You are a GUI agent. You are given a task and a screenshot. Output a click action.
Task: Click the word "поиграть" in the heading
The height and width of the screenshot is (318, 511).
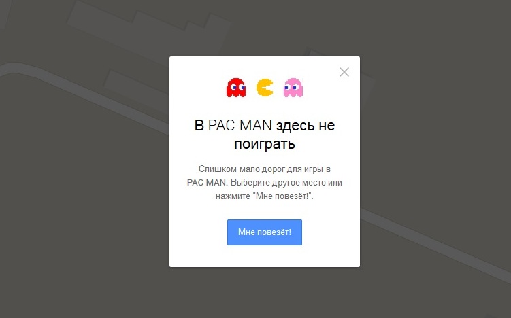(x=264, y=144)
